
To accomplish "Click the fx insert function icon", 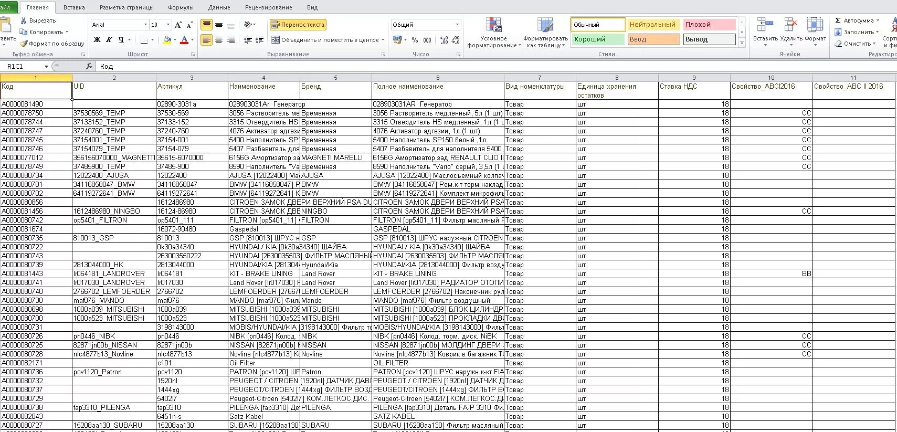I will coord(89,66).
